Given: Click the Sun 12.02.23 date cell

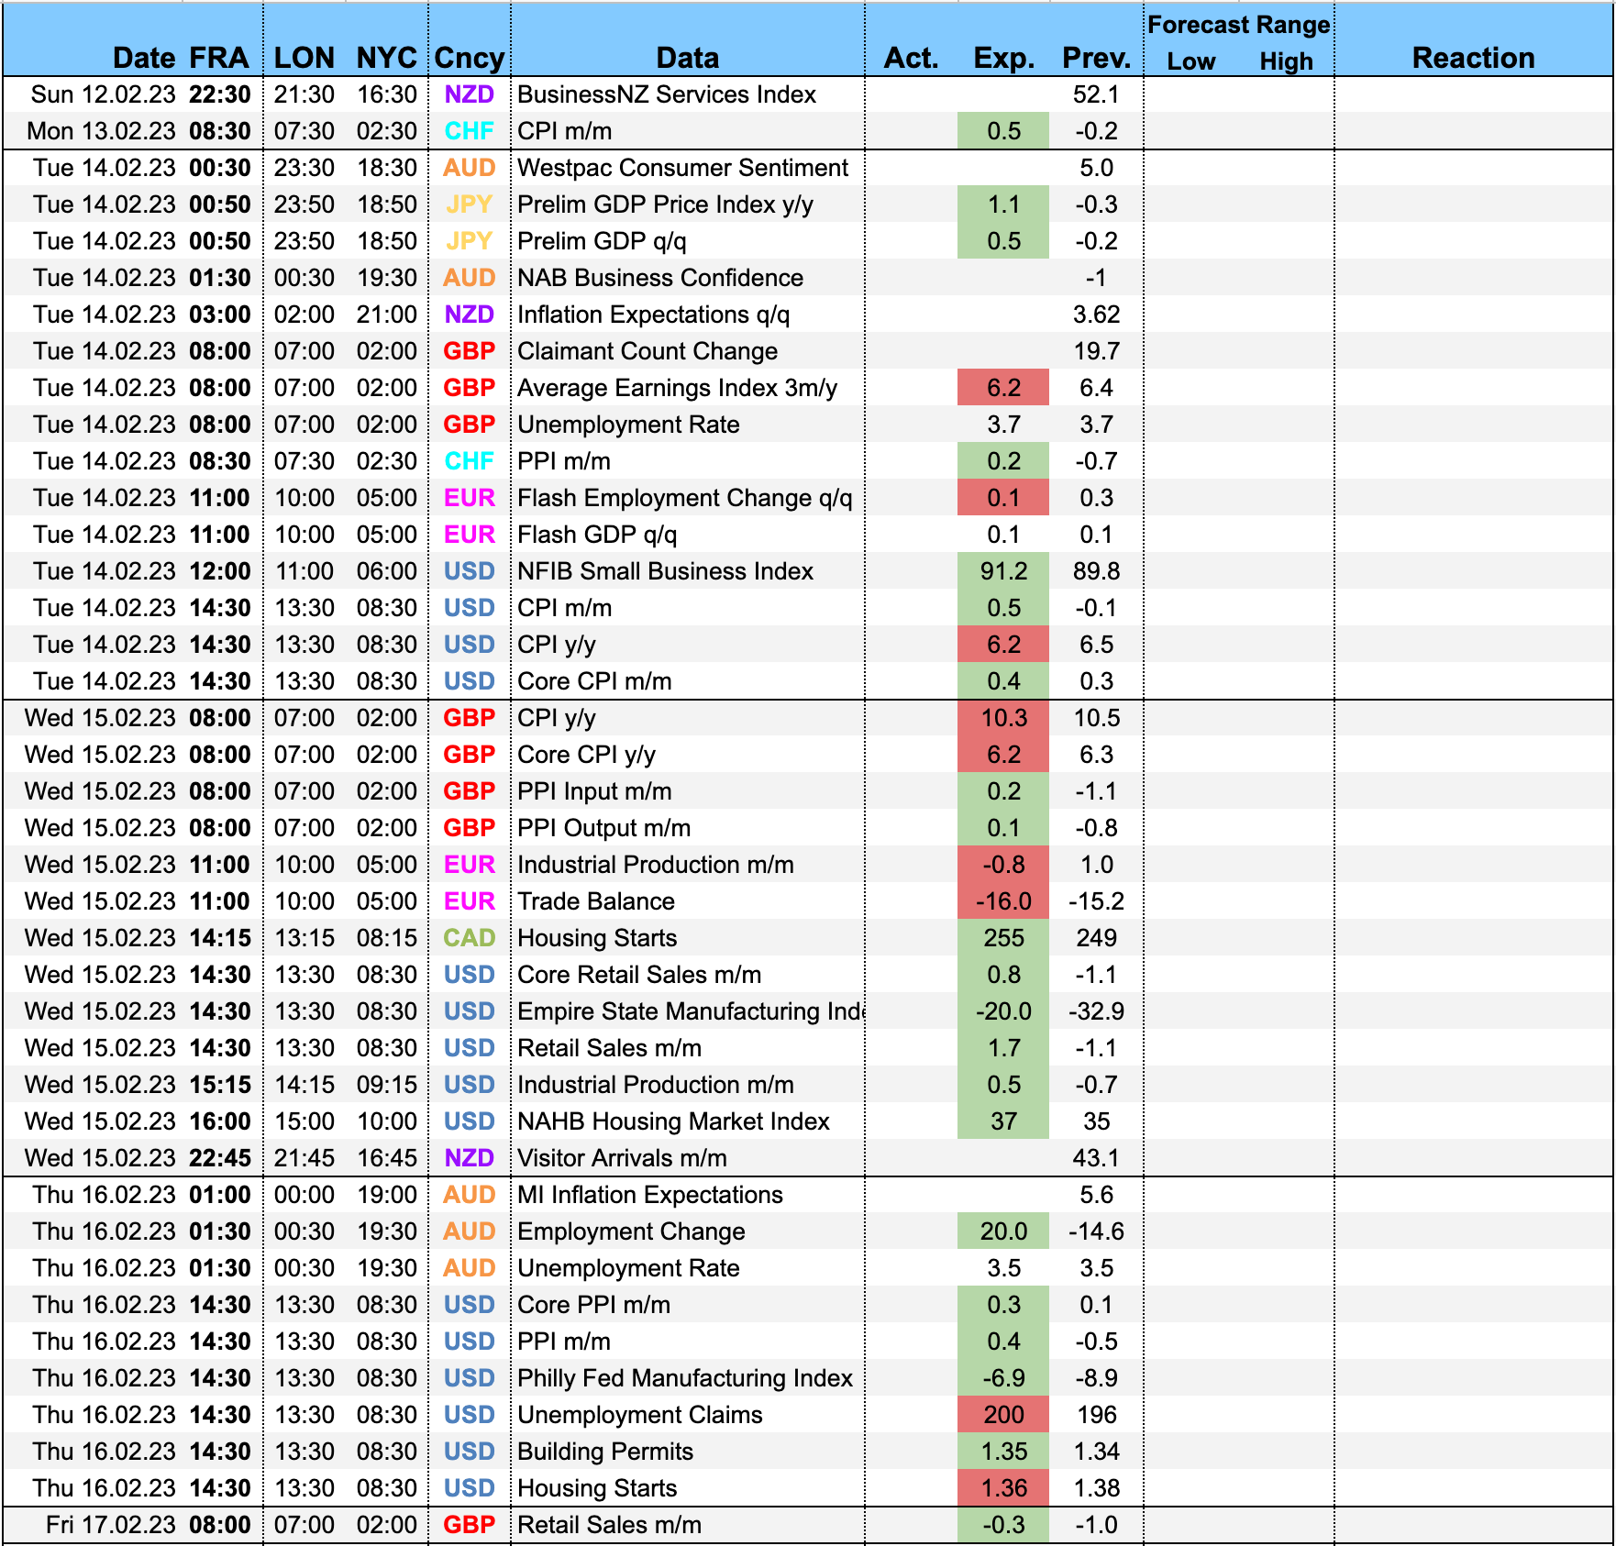Looking at the screenshot, I should (x=103, y=94).
